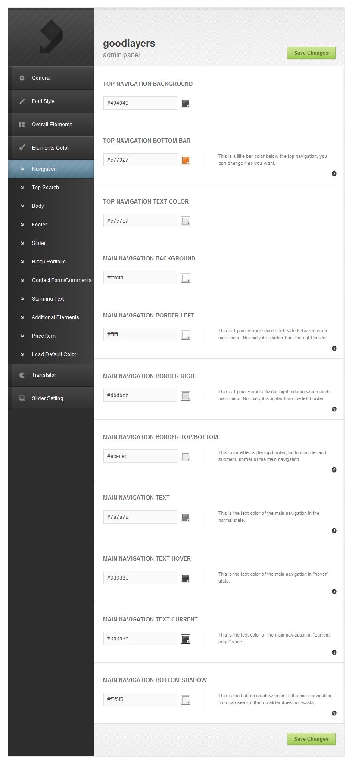Click Main Navigation Text Current hex input
Viewport: 352px width, 762px height.
(140, 639)
